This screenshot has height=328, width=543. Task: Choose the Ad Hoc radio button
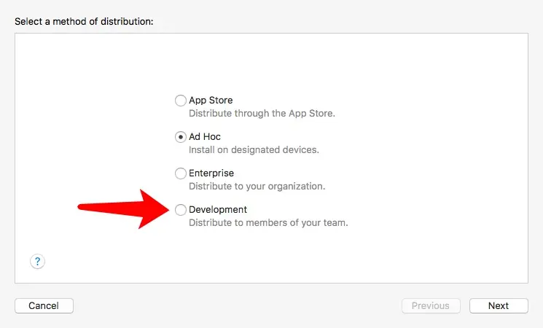pos(181,137)
